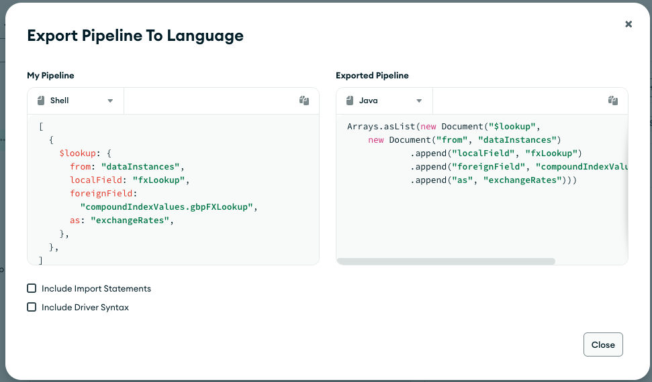
Task: Copy the My Pipeline shell code
Action: tap(304, 101)
